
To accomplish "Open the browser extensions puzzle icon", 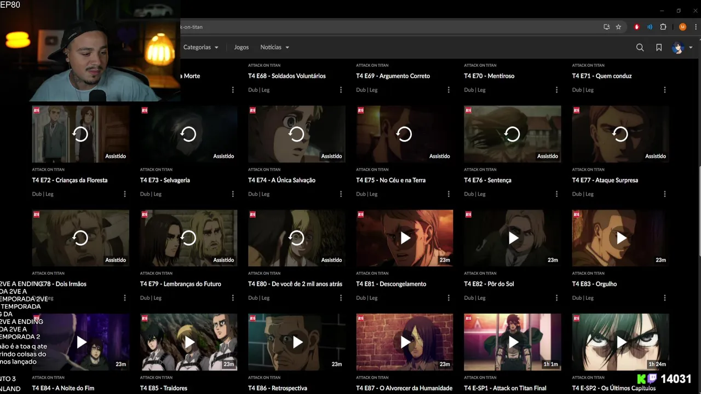I will [663, 27].
